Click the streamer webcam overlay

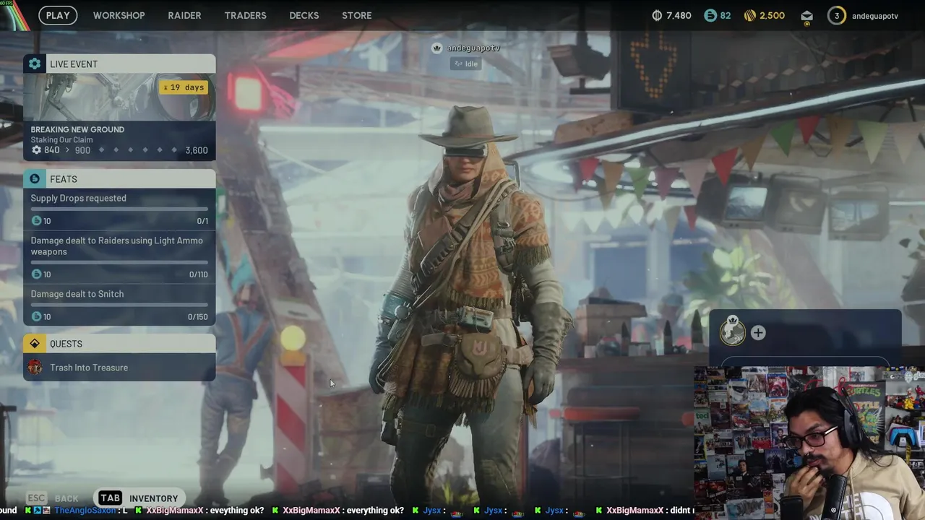809,443
